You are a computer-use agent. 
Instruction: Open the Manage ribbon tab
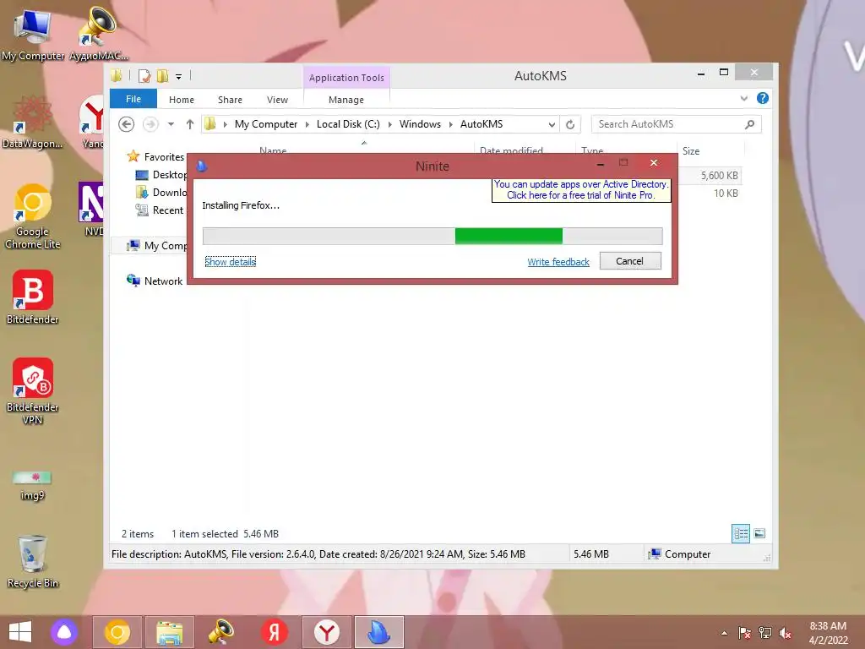[346, 100]
